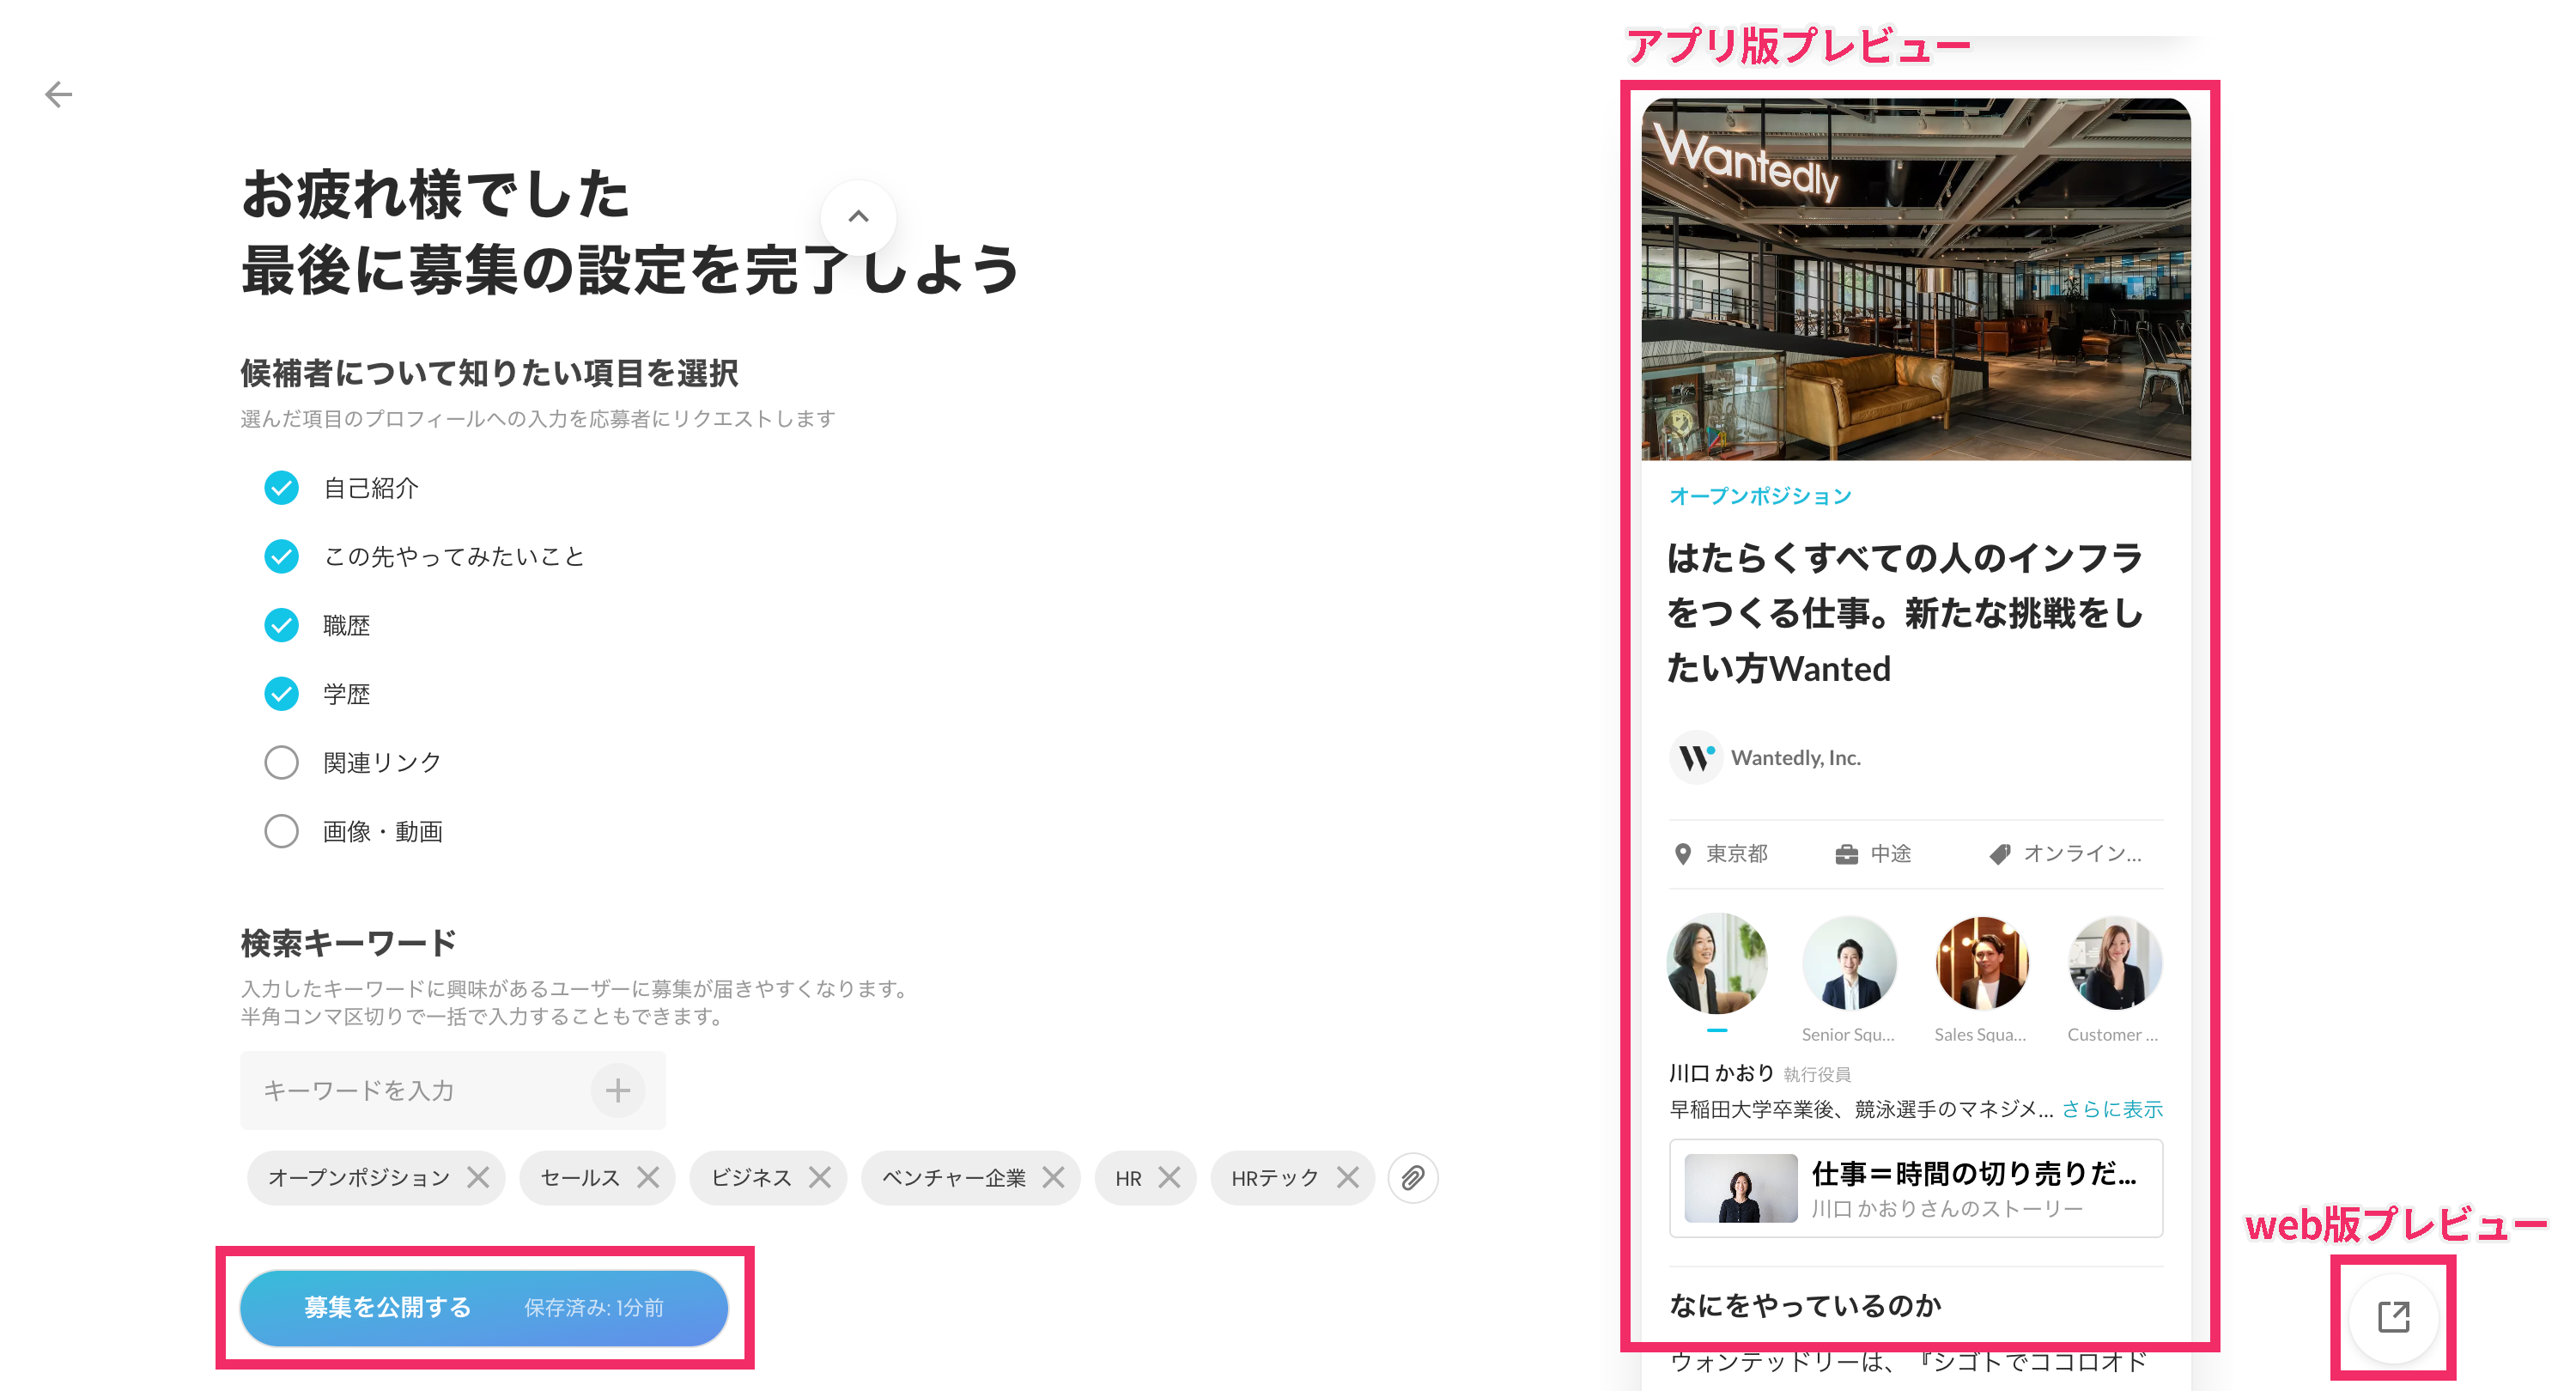This screenshot has height=1391, width=2576.
Task: Remove the HRテック keyword tag
Action: (1348, 1177)
